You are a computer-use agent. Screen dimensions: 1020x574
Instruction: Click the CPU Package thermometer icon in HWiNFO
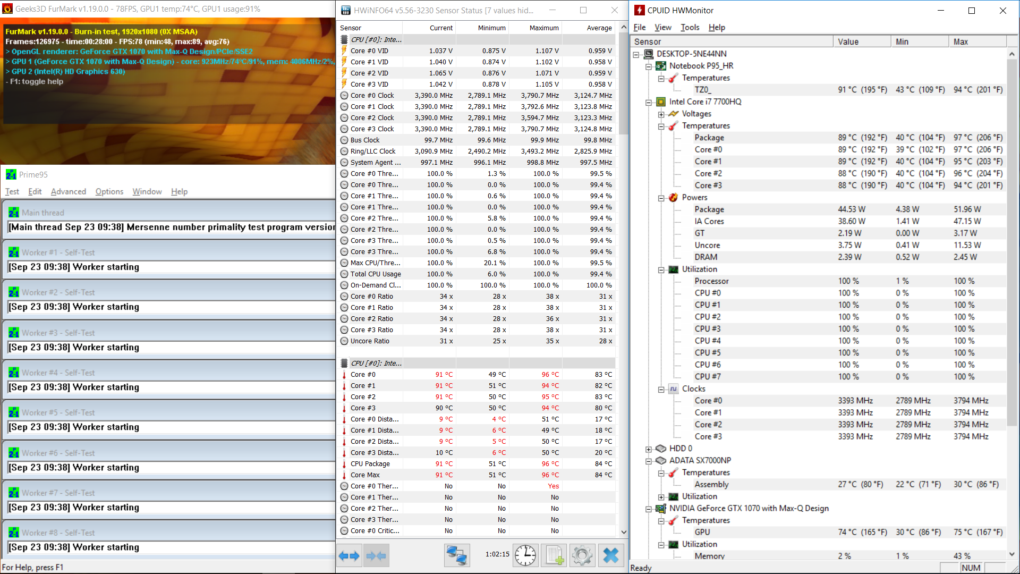coord(344,464)
